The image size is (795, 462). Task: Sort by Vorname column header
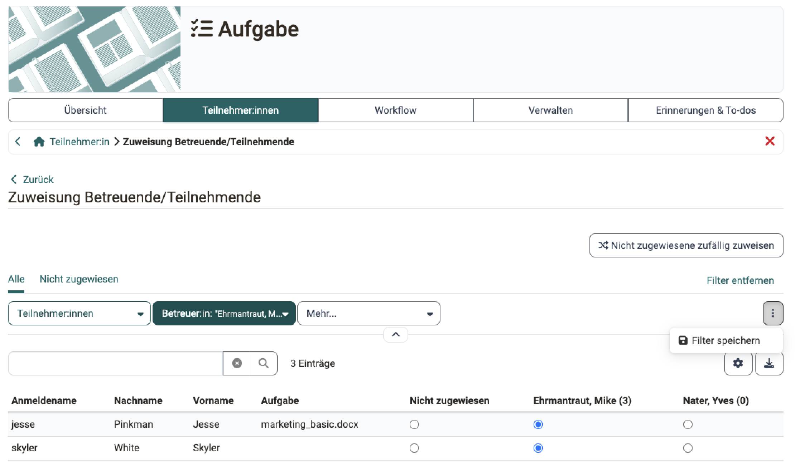pyautogui.click(x=213, y=400)
